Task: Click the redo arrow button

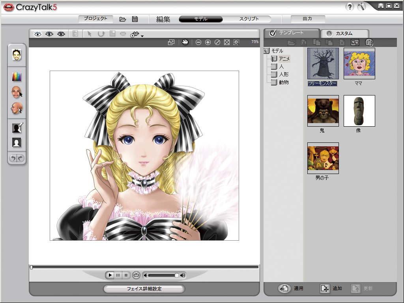Action: pyautogui.click(x=21, y=158)
